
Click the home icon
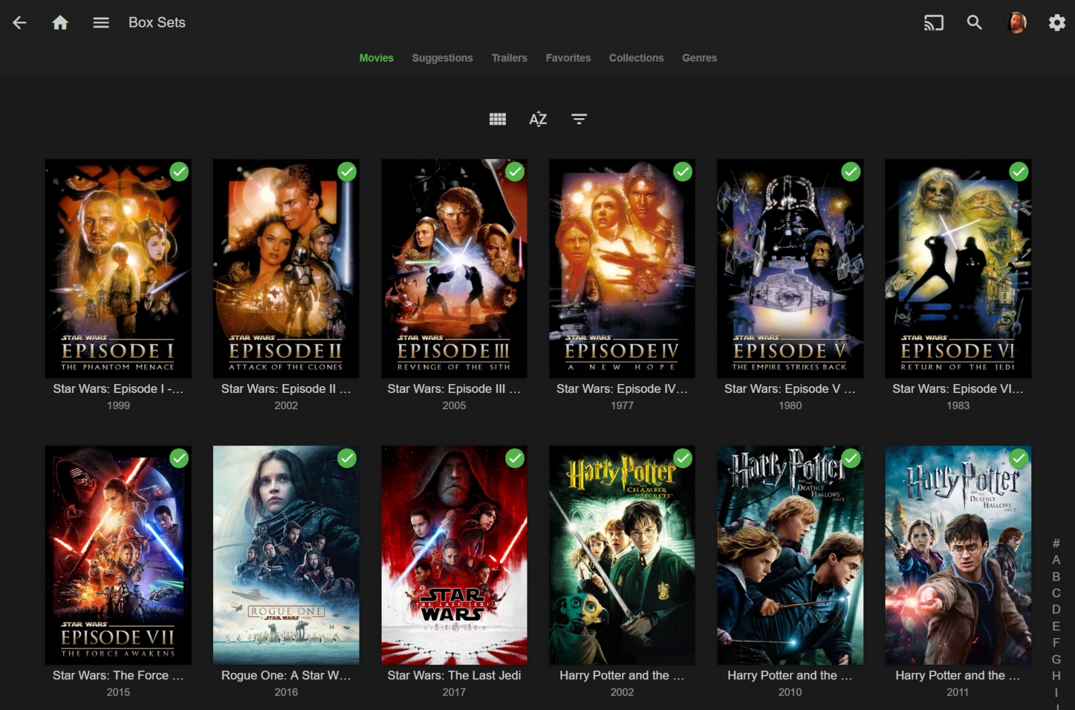(x=60, y=22)
